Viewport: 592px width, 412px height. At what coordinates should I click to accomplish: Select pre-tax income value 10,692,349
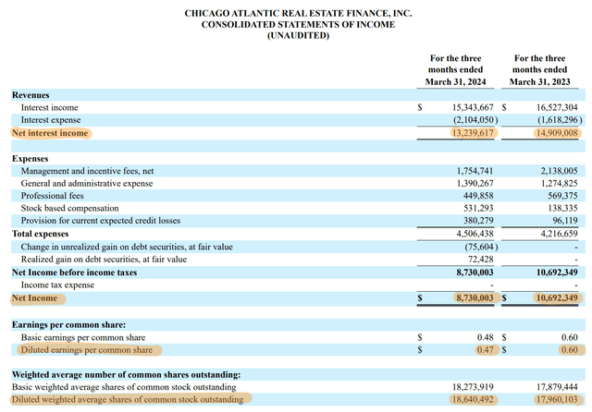pos(557,273)
